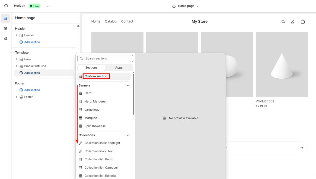Click the My Store title link
Image resolution: width=316 pixels, height=179 pixels.
[200, 21]
